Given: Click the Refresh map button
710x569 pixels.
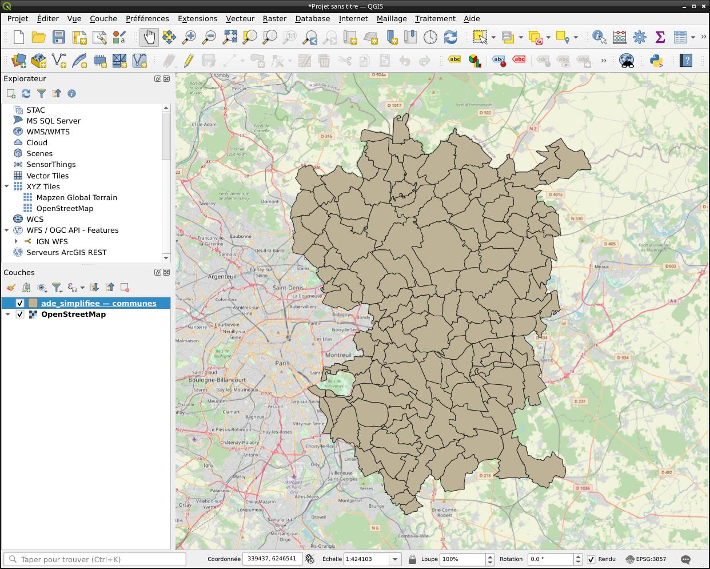Looking at the screenshot, I should [450, 38].
